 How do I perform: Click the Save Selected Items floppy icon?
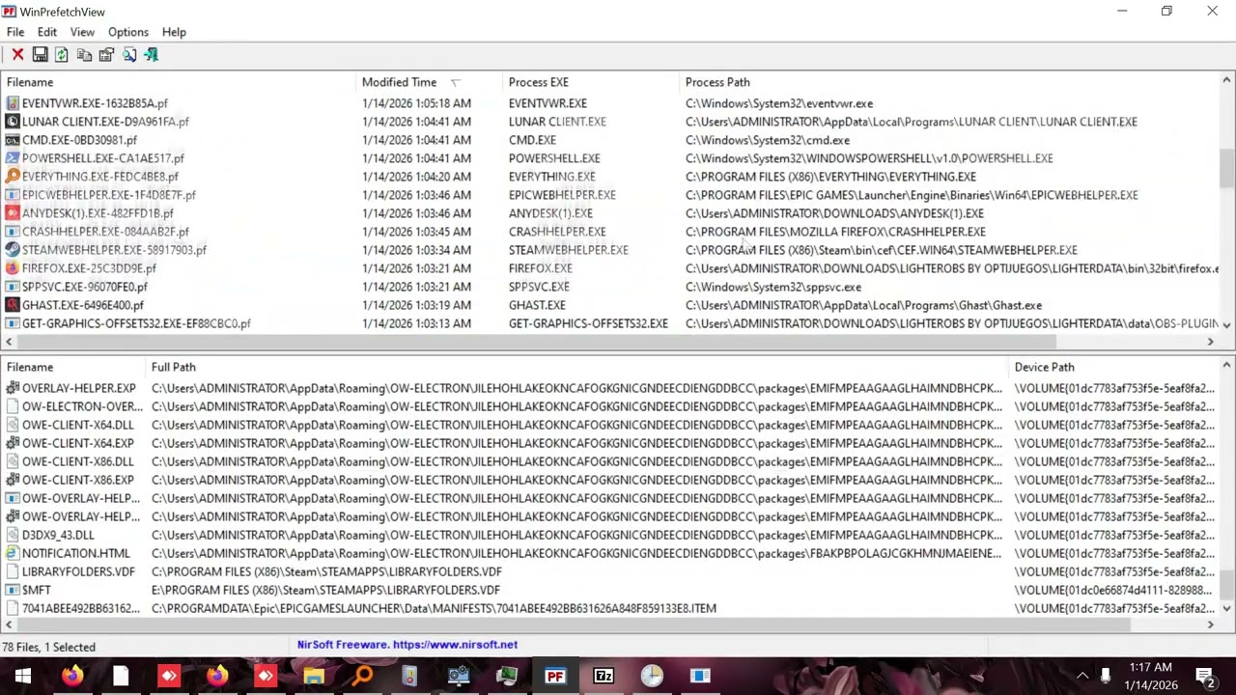(40, 55)
